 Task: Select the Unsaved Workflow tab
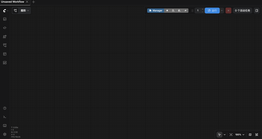tap(13, 2)
